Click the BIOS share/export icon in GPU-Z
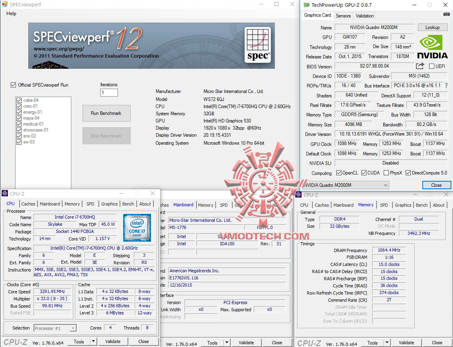 pos(420,66)
